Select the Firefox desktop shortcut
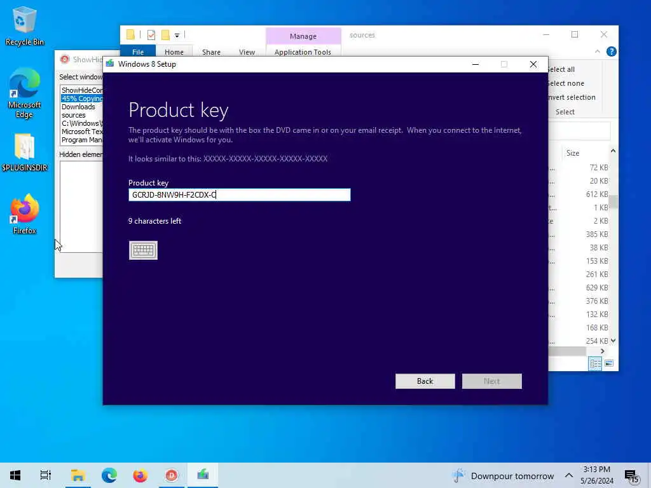This screenshot has height=488, width=651. coord(25,215)
